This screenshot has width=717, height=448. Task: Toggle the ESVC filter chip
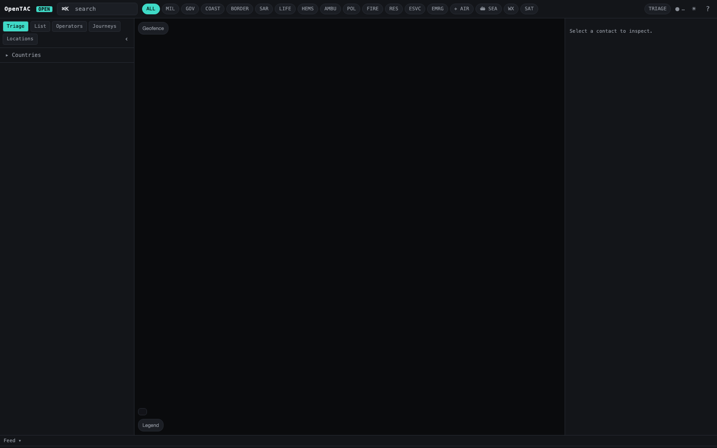coord(415,9)
